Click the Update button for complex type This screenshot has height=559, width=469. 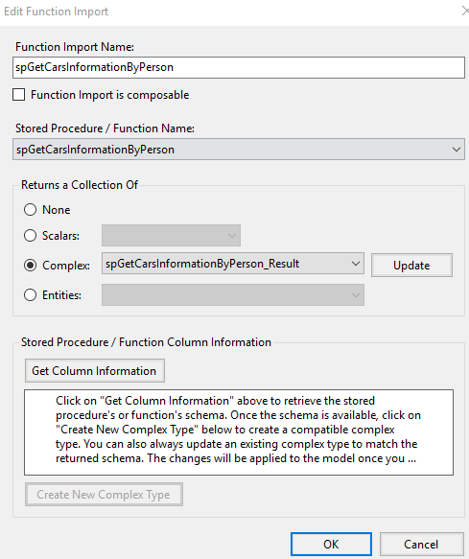pos(412,266)
